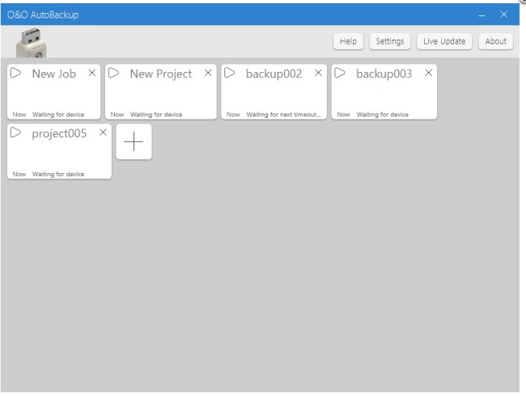Click 'Waiting for next timeout...' status on backup002
This screenshot has width=526, height=396.
coord(283,115)
